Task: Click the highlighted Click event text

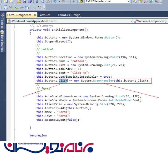Action: pyautogui.click(x=63, y=81)
